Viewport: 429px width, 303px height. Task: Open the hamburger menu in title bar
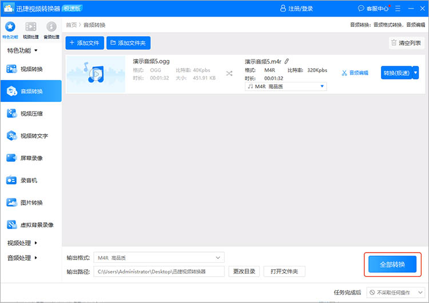tap(398, 9)
